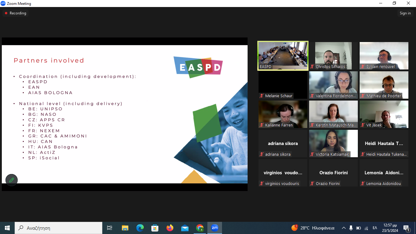
Task: Click muted mic icon beside Mathieu de Poorter
Action: click(x=363, y=96)
